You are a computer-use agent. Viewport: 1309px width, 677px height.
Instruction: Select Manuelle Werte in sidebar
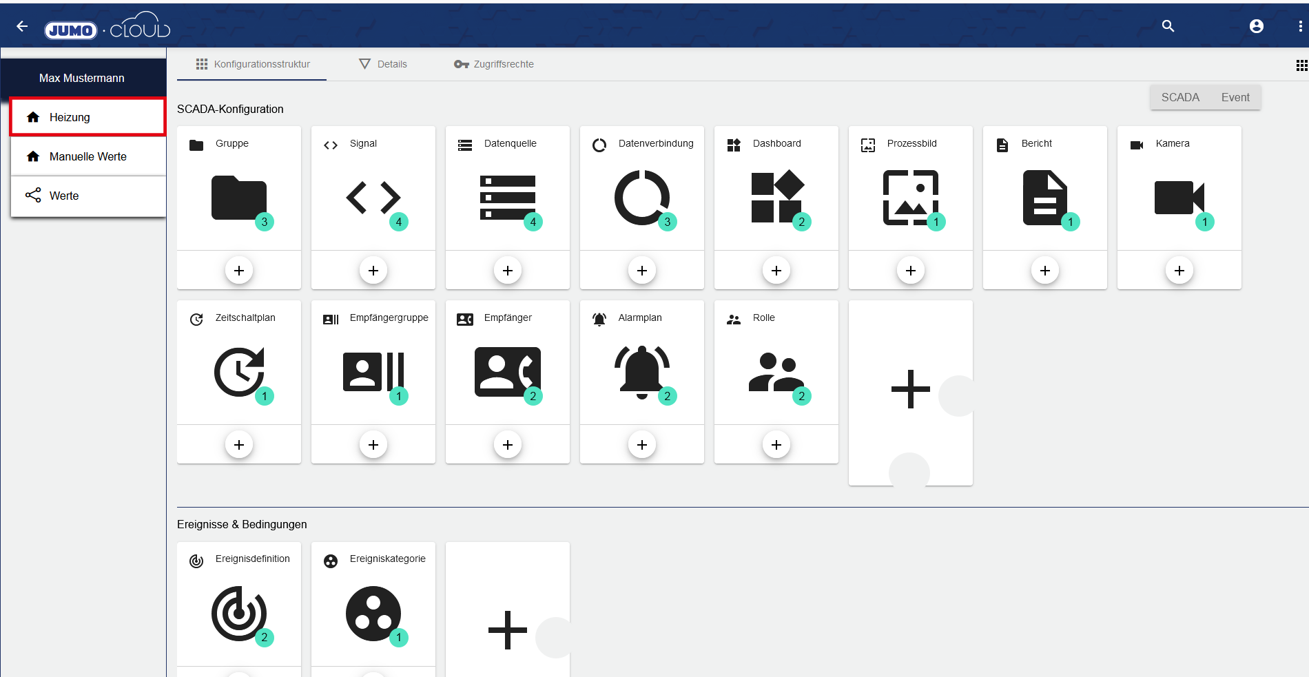click(87, 156)
